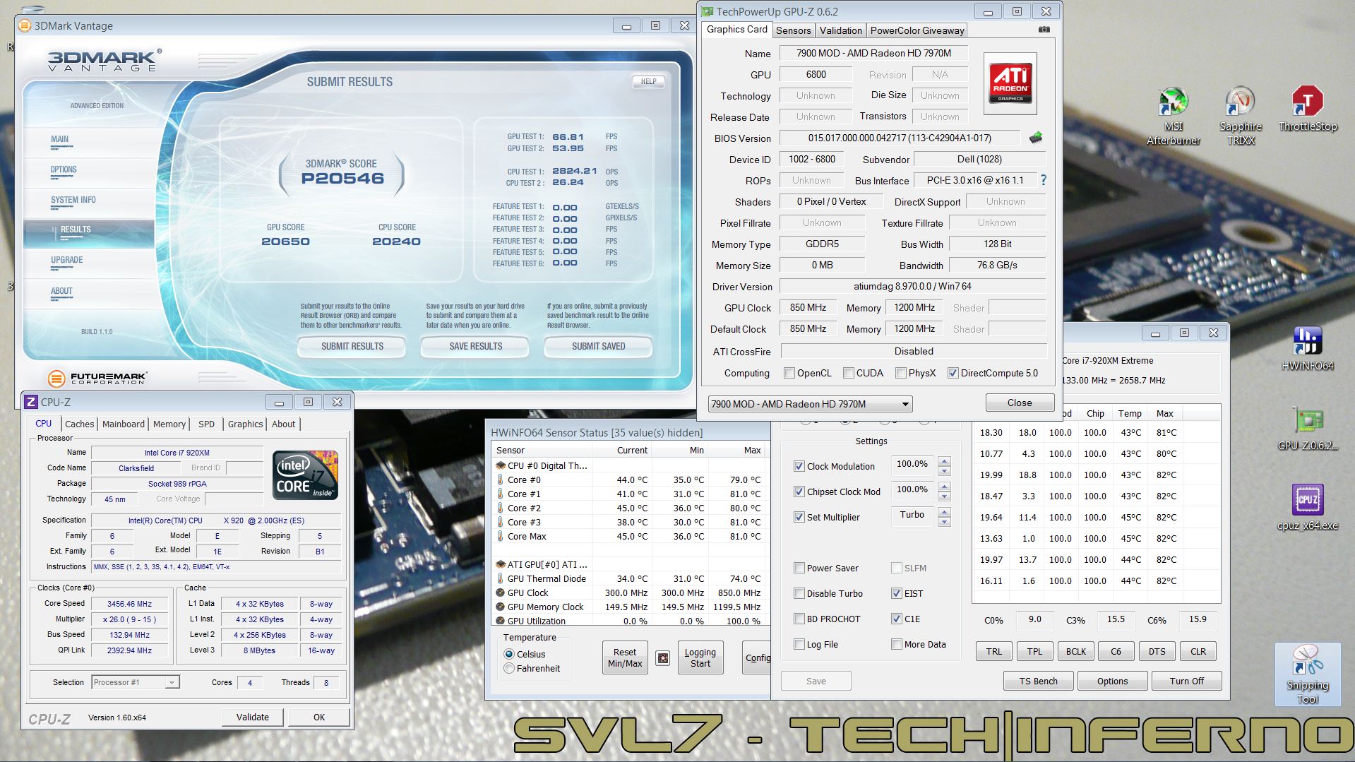Click GPU-Z Name field value
Image resolution: width=1355 pixels, height=762 pixels.
(873, 53)
